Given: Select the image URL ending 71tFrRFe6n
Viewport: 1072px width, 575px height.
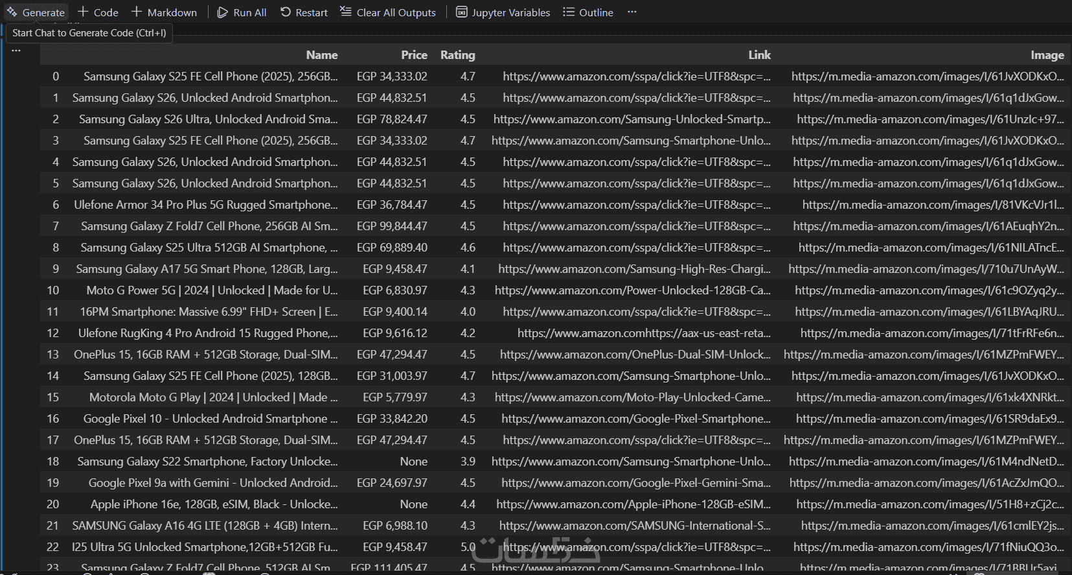Looking at the screenshot, I should pyautogui.click(x=932, y=333).
